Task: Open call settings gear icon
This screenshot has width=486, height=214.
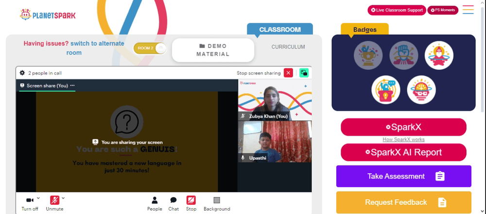Action: coord(22,73)
